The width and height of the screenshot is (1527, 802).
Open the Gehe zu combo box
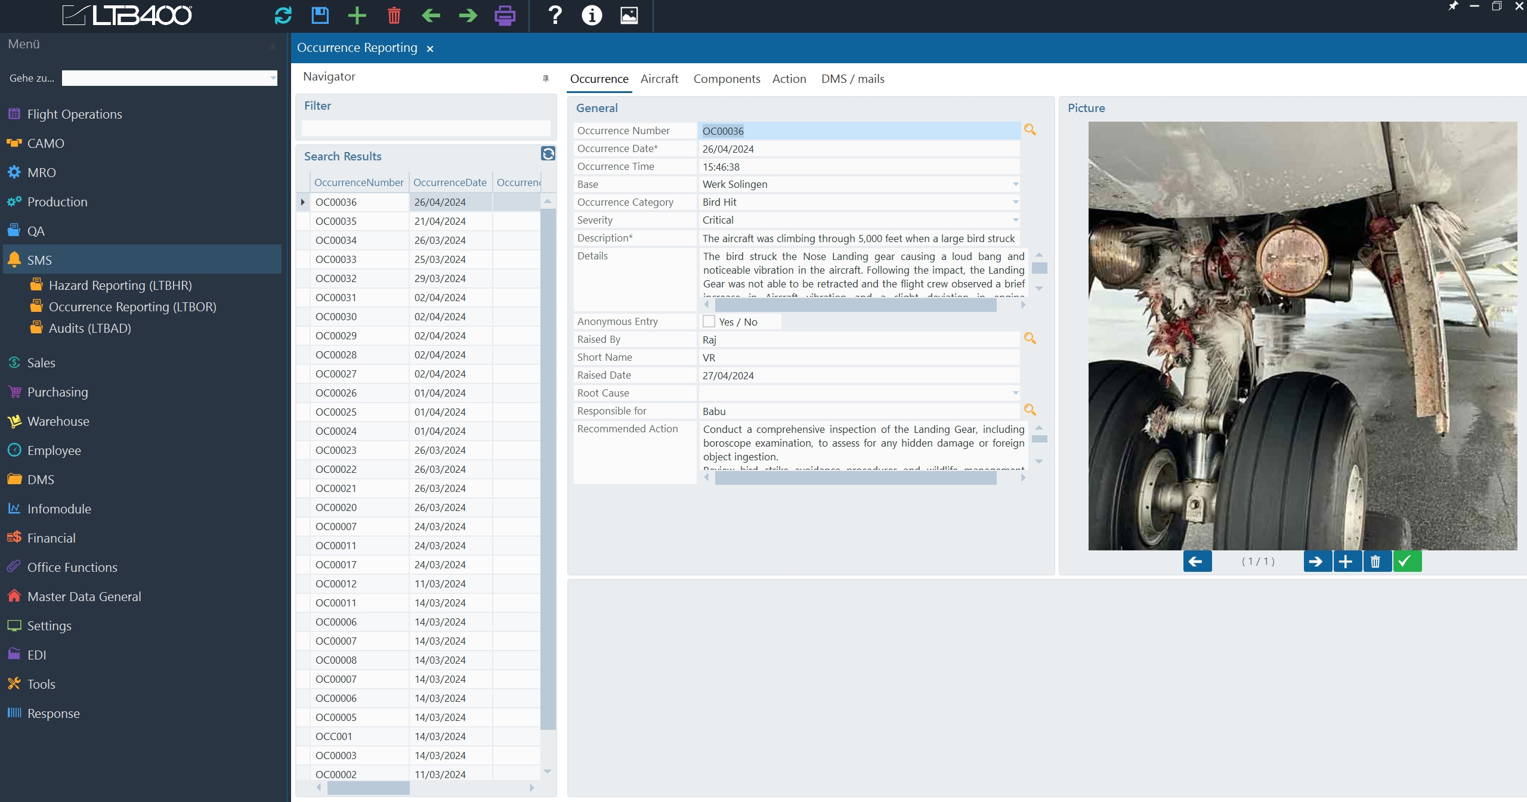point(273,78)
